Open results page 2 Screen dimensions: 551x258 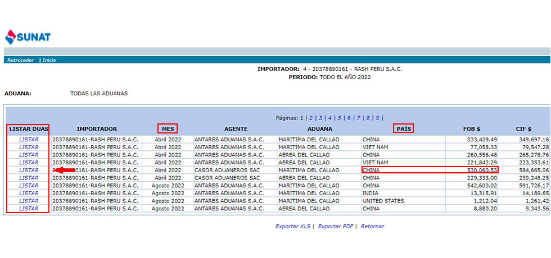pos(310,118)
